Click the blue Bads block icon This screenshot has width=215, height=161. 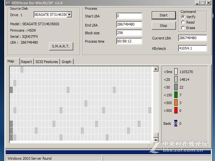[x=176, y=123]
